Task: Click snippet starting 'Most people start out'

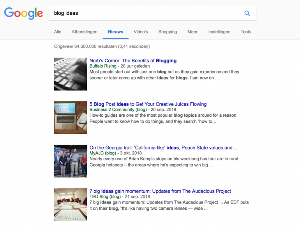Action: pos(164,75)
